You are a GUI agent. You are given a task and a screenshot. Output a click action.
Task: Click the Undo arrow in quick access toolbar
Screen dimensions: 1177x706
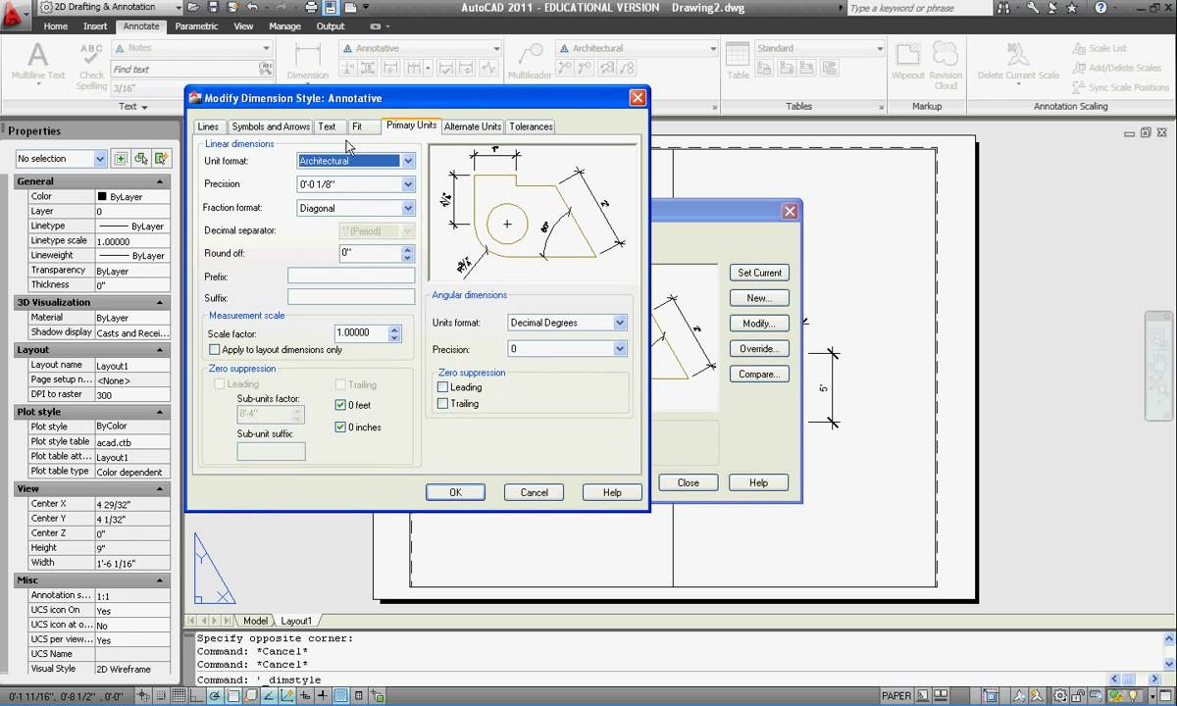[252, 7]
